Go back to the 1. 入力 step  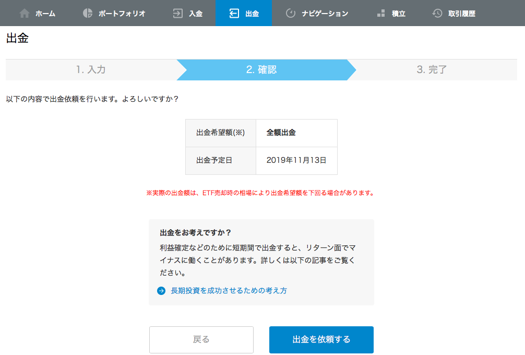coord(91,69)
